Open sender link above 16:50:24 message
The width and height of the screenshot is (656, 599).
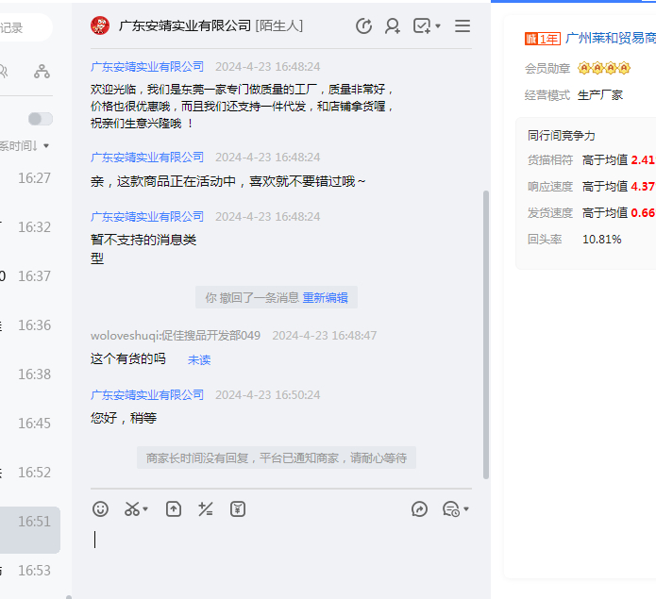tap(147, 394)
